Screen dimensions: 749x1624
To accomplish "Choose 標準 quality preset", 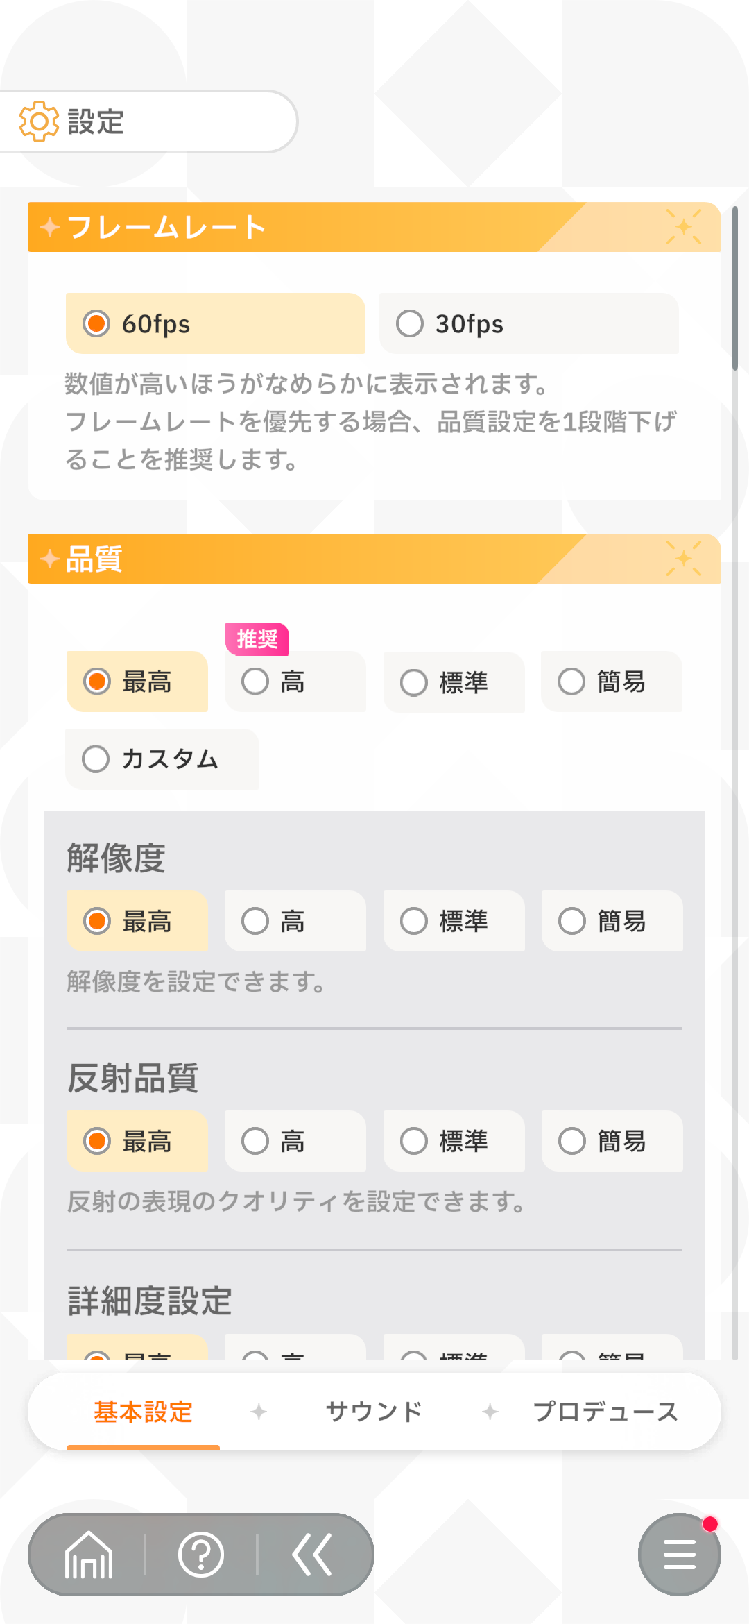I will pos(454,682).
